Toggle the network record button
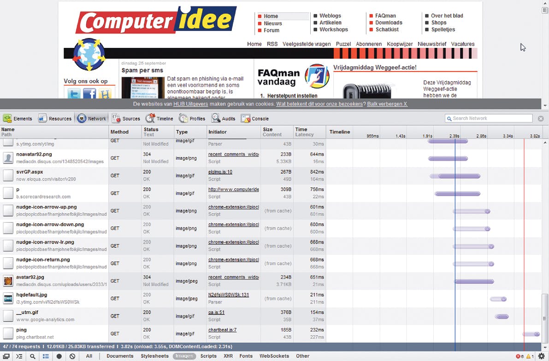Image resolution: width=549 pixels, height=361 pixels. [59, 356]
